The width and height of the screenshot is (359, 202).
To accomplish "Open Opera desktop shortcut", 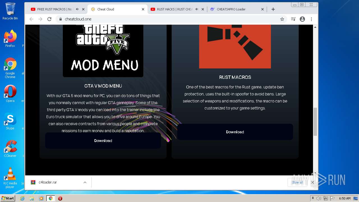I will pyautogui.click(x=10, y=94).
